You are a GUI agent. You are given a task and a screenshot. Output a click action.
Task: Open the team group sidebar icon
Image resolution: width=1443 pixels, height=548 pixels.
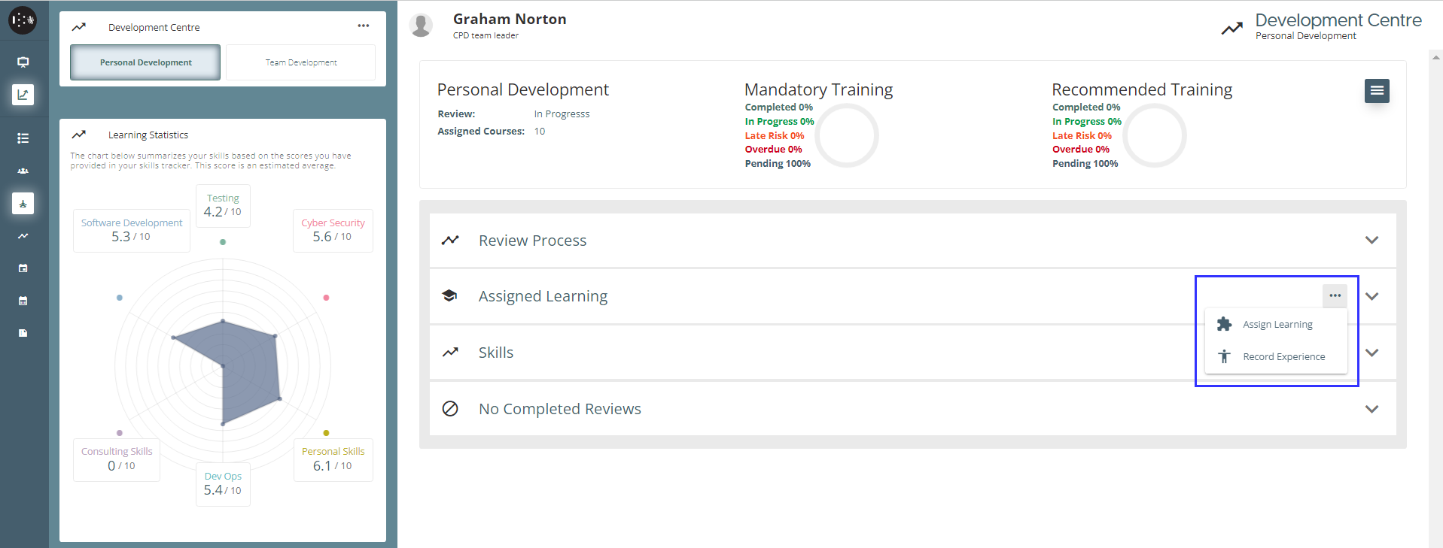click(23, 171)
